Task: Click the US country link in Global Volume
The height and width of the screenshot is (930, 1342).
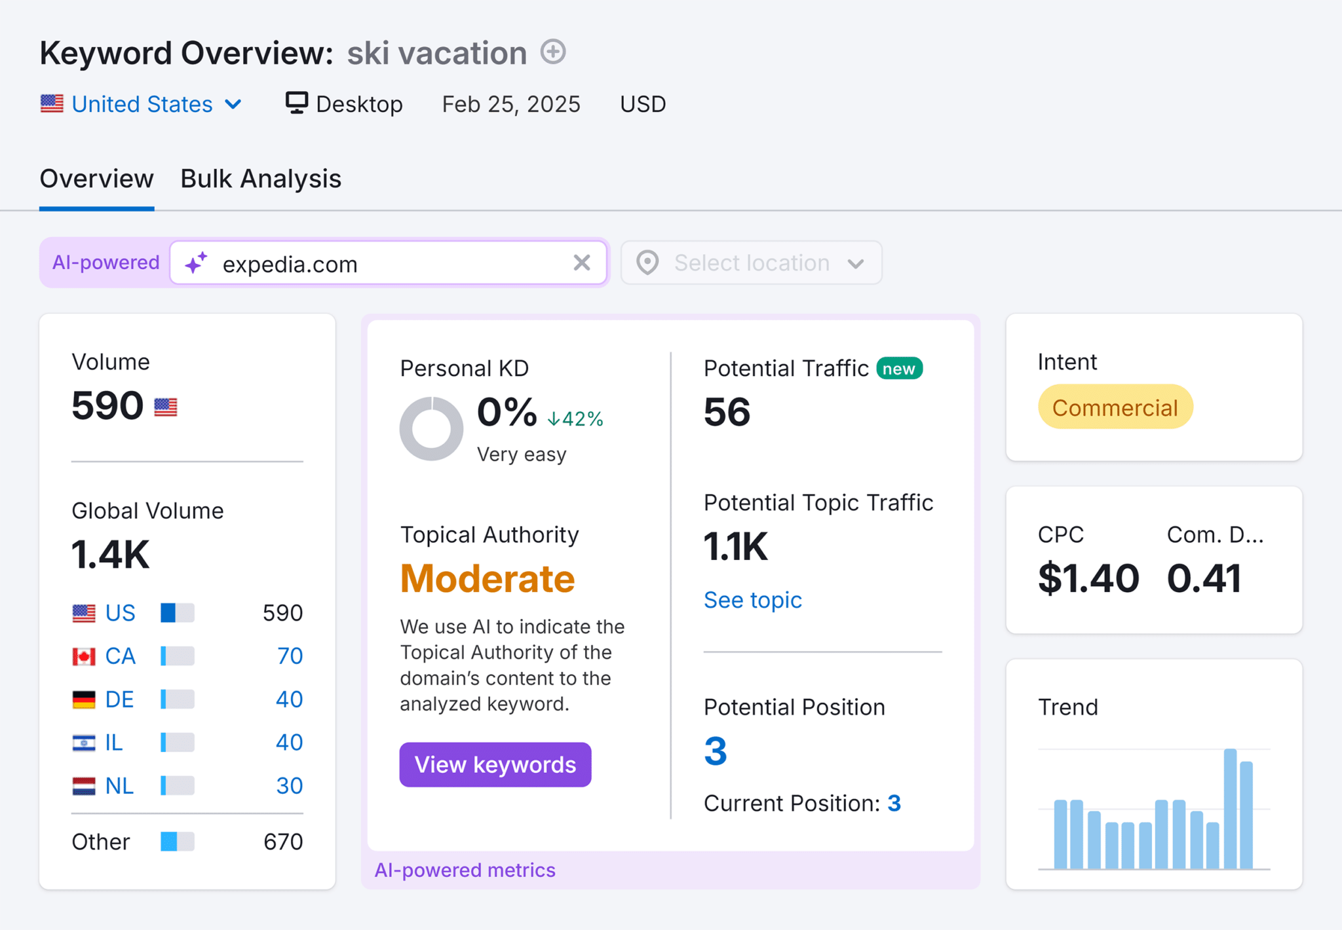Action: (x=120, y=613)
